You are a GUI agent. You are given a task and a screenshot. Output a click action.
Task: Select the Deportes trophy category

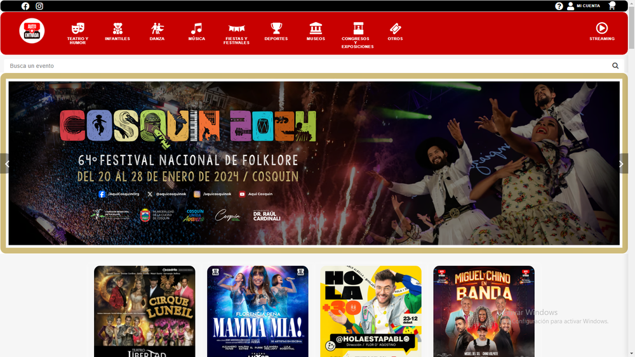(276, 32)
